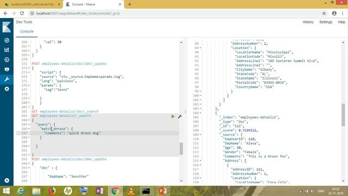Click POST employees-details/doc/104/_update line
Viewport: 348px width, 196px height.
tap(69, 159)
